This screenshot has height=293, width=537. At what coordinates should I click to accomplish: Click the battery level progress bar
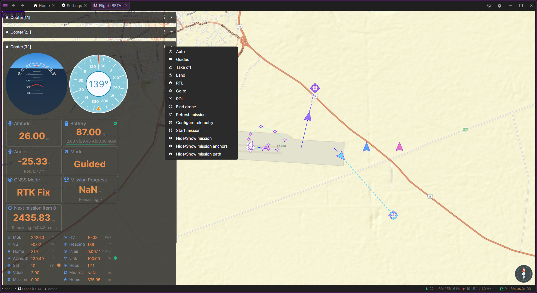point(90,145)
